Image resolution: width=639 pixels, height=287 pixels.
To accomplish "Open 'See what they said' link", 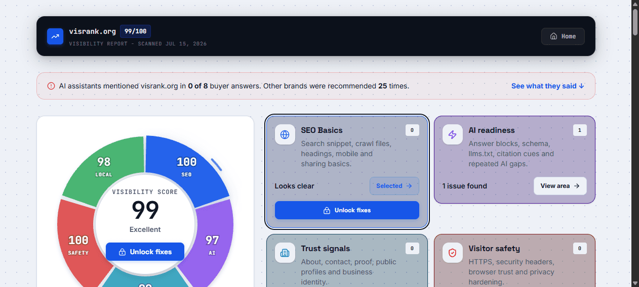I will click(548, 86).
